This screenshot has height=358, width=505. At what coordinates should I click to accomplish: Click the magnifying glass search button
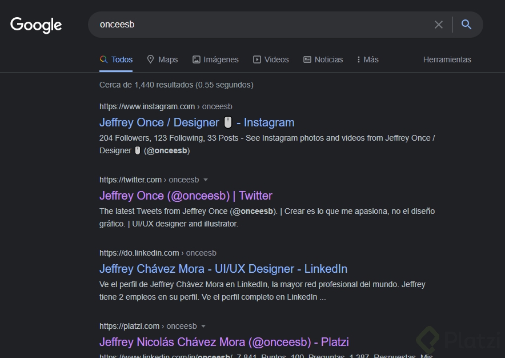pyautogui.click(x=466, y=25)
